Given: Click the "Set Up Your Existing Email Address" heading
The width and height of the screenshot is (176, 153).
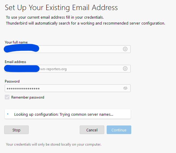Looking at the screenshot, I should tap(61, 8).
